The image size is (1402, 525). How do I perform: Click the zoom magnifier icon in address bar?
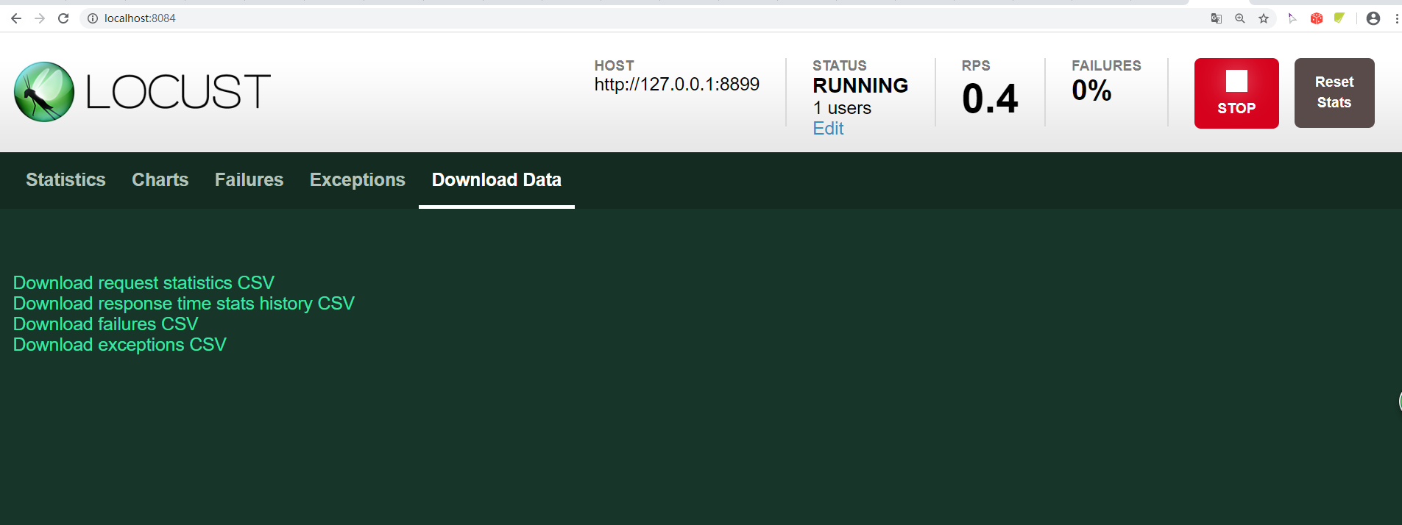click(1240, 18)
